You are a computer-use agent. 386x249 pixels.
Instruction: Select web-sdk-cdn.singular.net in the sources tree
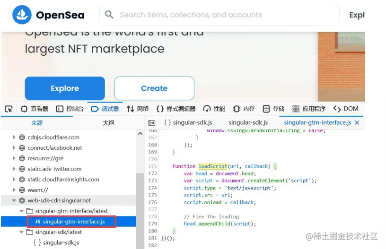click(x=59, y=201)
